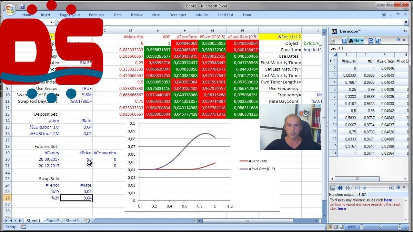Image resolution: width=413 pixels, height=232 pixels.
Task: Click the Deriscope fast-forward arrows
Action: click(x=348, y=188)
